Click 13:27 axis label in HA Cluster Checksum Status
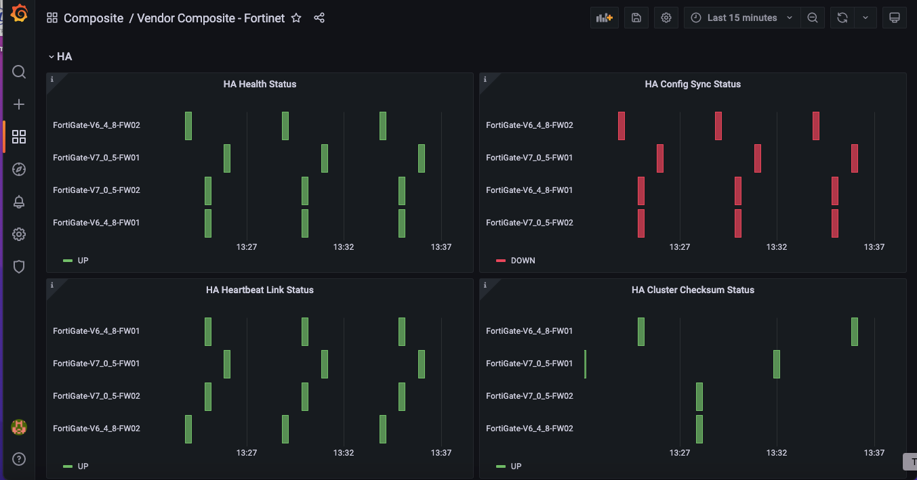917x480 pixels. [x=680, y=453]
